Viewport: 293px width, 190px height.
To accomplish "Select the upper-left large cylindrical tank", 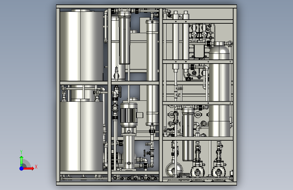I will (x=81, y=46).
